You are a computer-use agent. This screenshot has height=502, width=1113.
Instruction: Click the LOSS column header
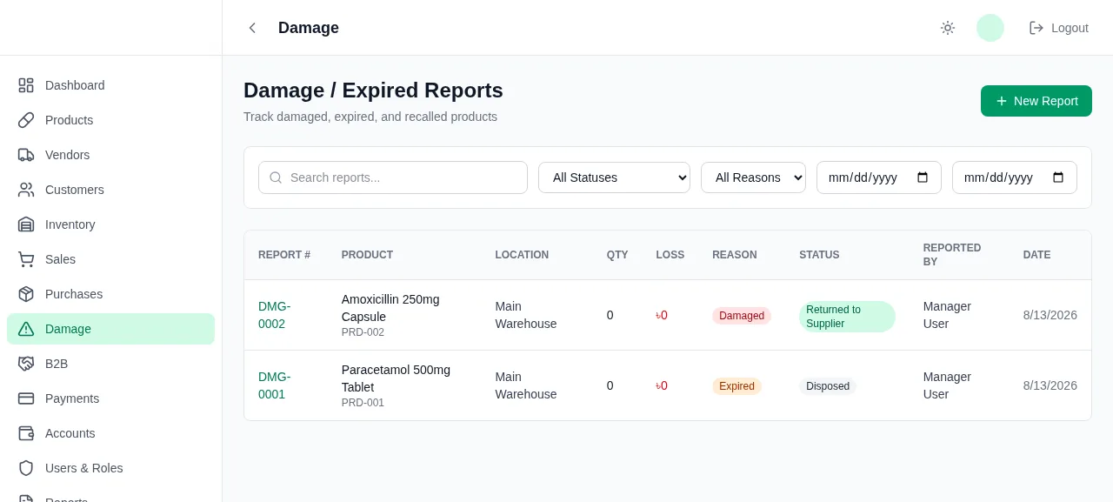(x=670, y=255)
